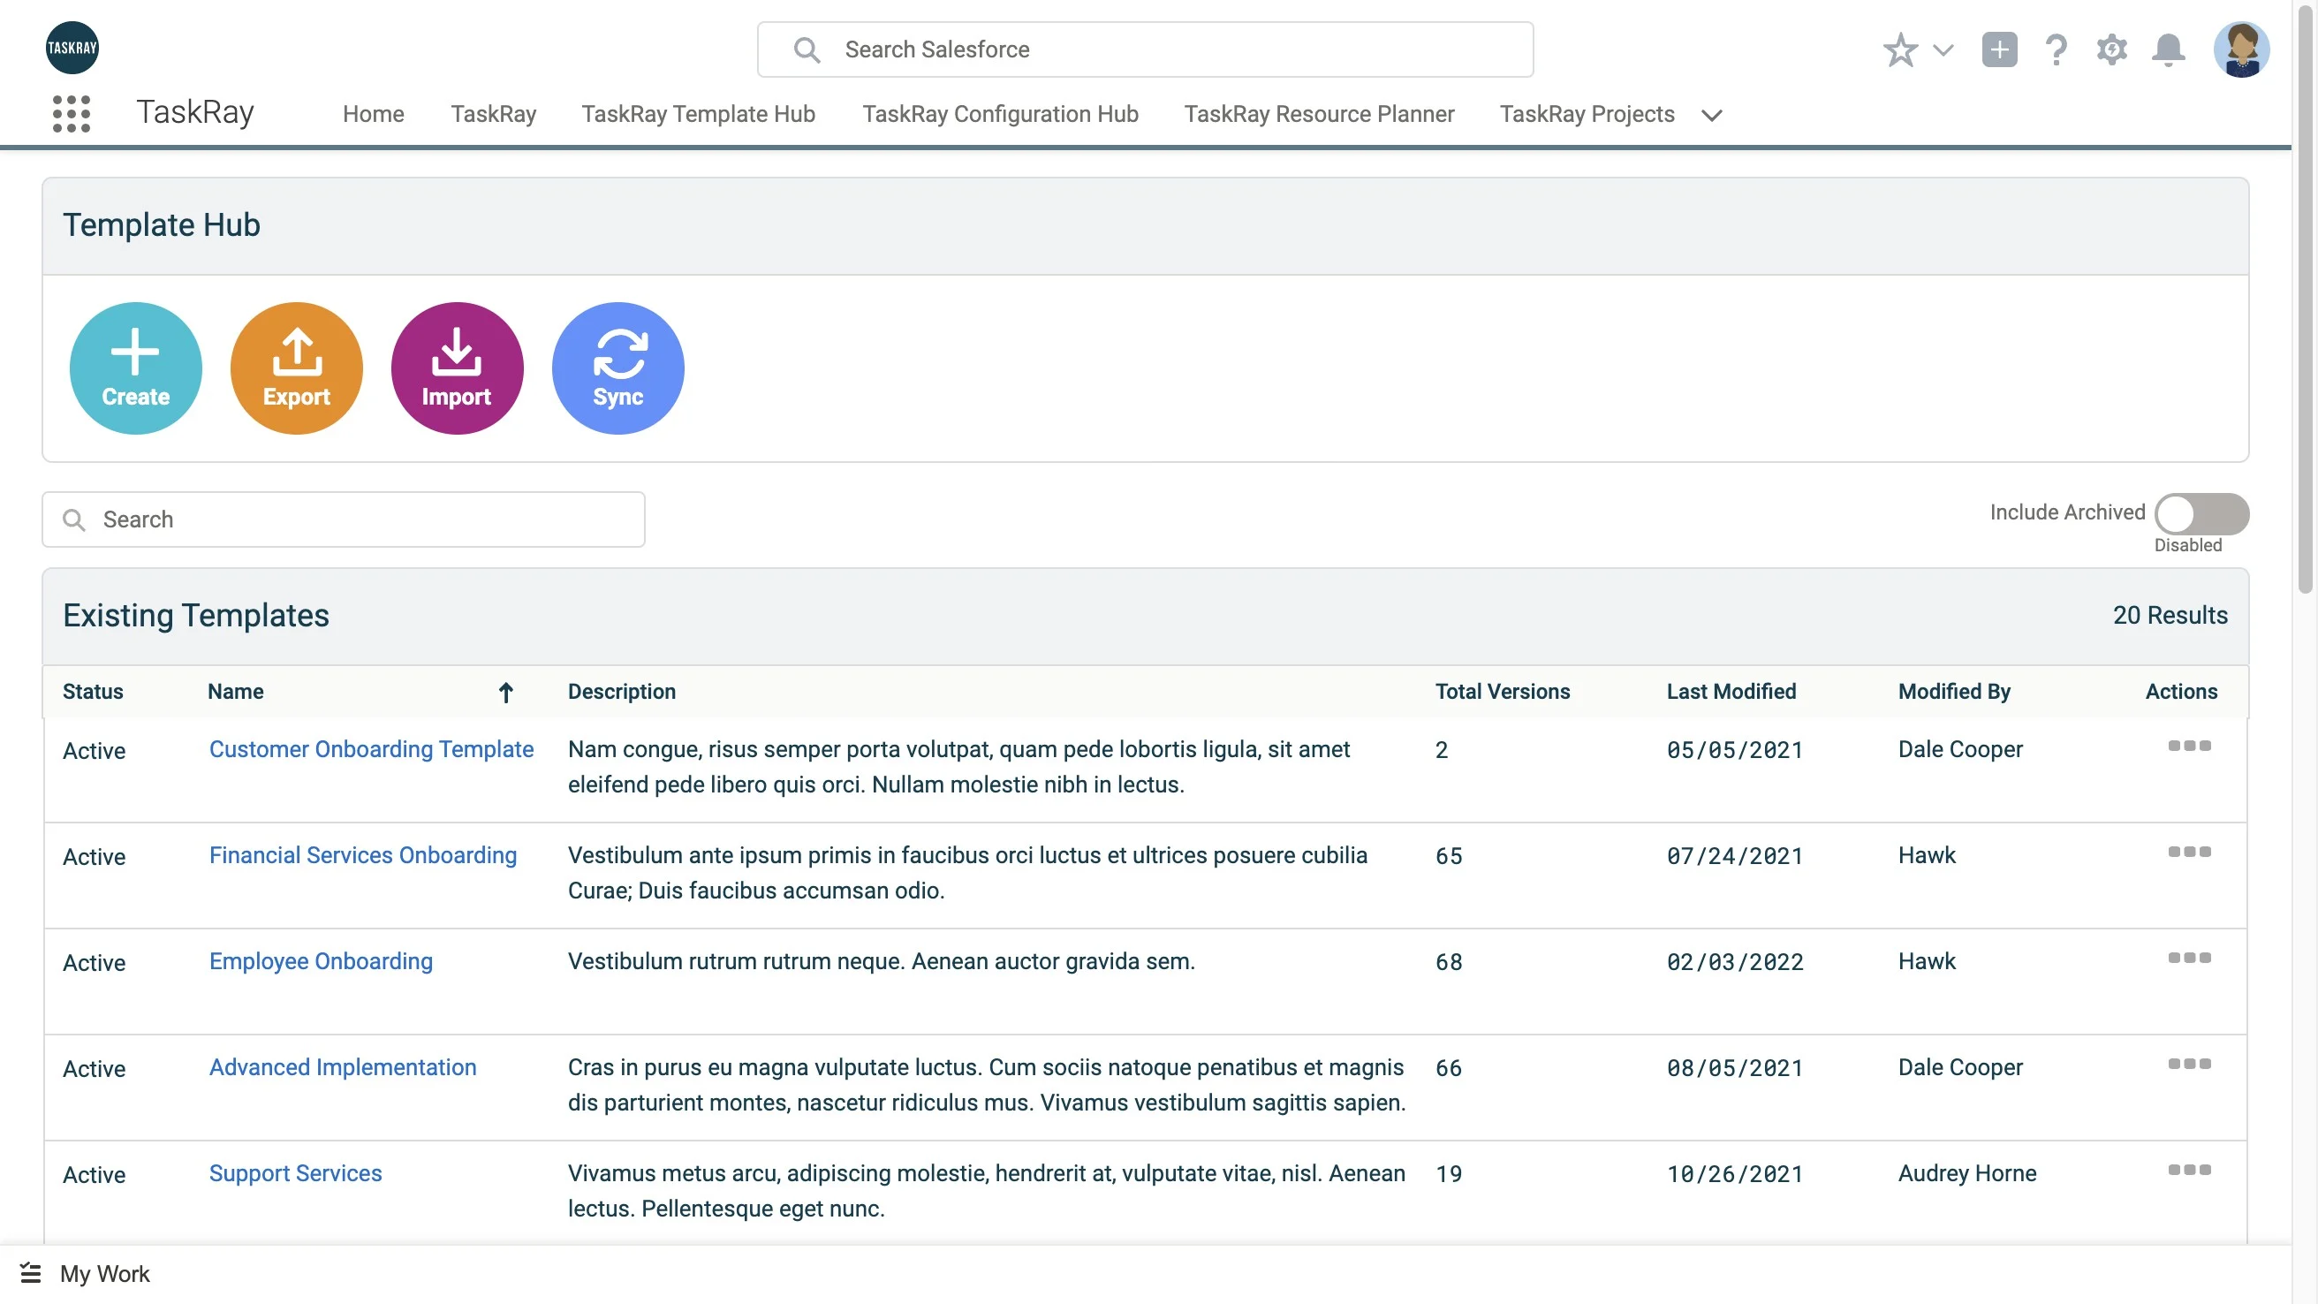
Task: Open Support Services template link
Action: (x=295, y=1173)
